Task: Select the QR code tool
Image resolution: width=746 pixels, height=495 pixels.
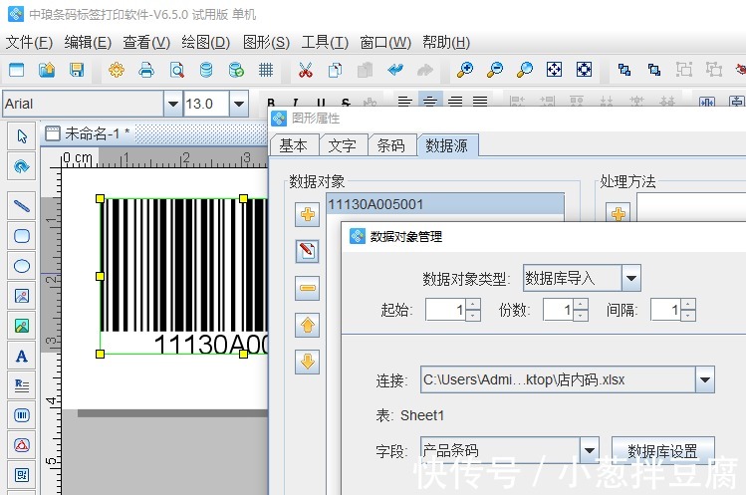Action: [x=22, y=475]
